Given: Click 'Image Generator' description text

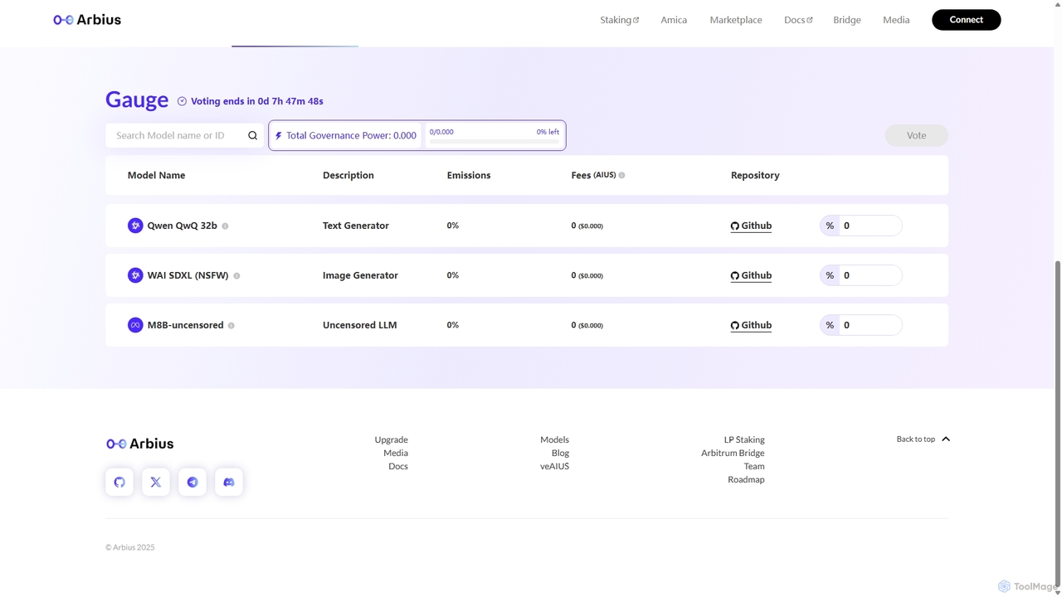Looking at the screenshot, I should (x=360, y=275).
